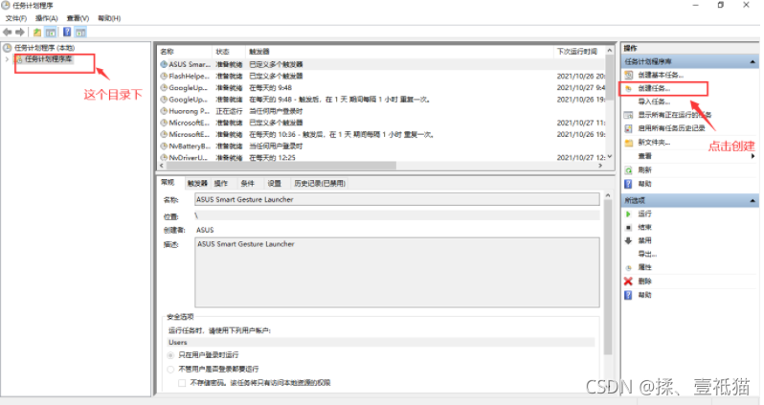Click the red Delete (删除) icon

point(628,281)
